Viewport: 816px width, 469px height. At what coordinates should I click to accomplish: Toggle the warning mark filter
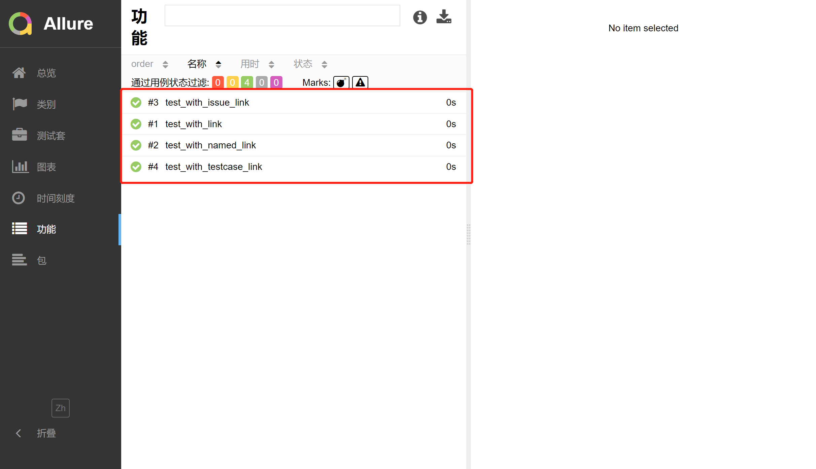360,82
